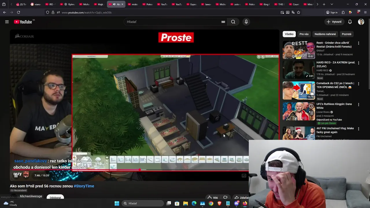370x208 pixels.
Task: Bookmark this page with the star icon
Action: (299, 12)
